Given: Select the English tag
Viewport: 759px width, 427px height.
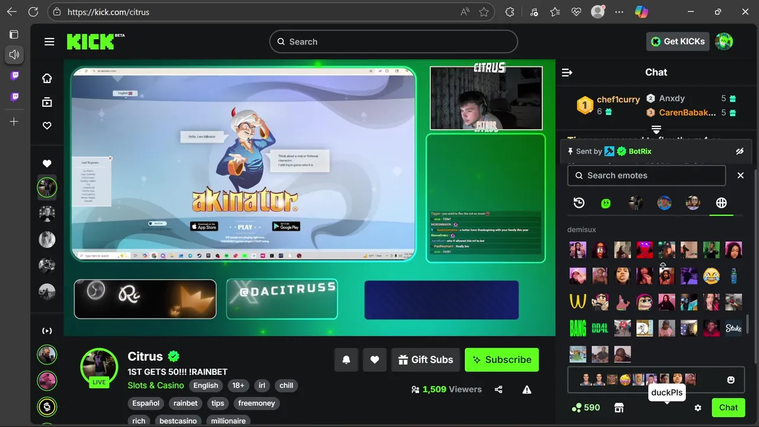Looking at the screenshot, I should point(206,385).
